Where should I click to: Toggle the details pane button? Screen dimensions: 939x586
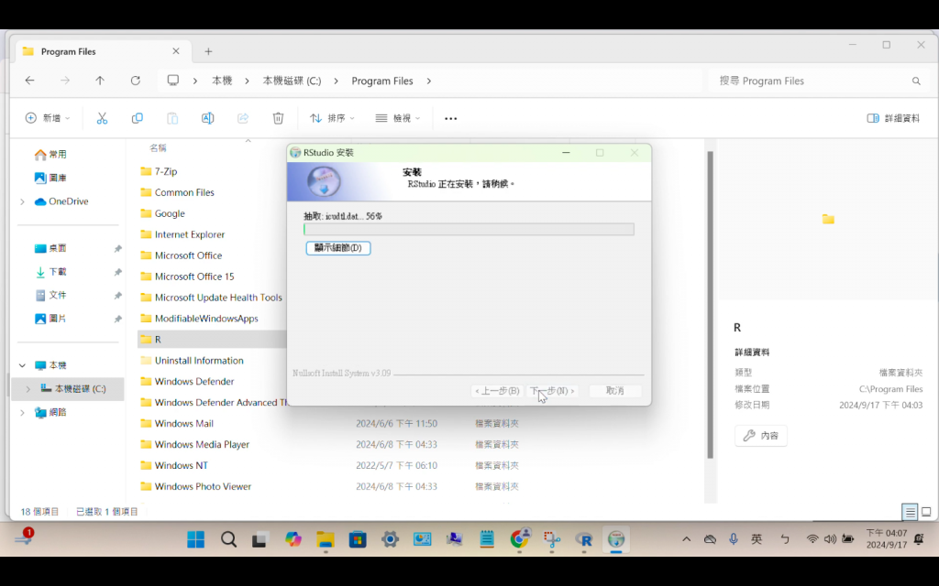[893, 118]
